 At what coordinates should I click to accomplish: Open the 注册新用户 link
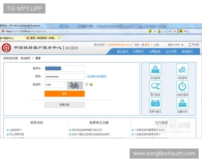point(15,130)
